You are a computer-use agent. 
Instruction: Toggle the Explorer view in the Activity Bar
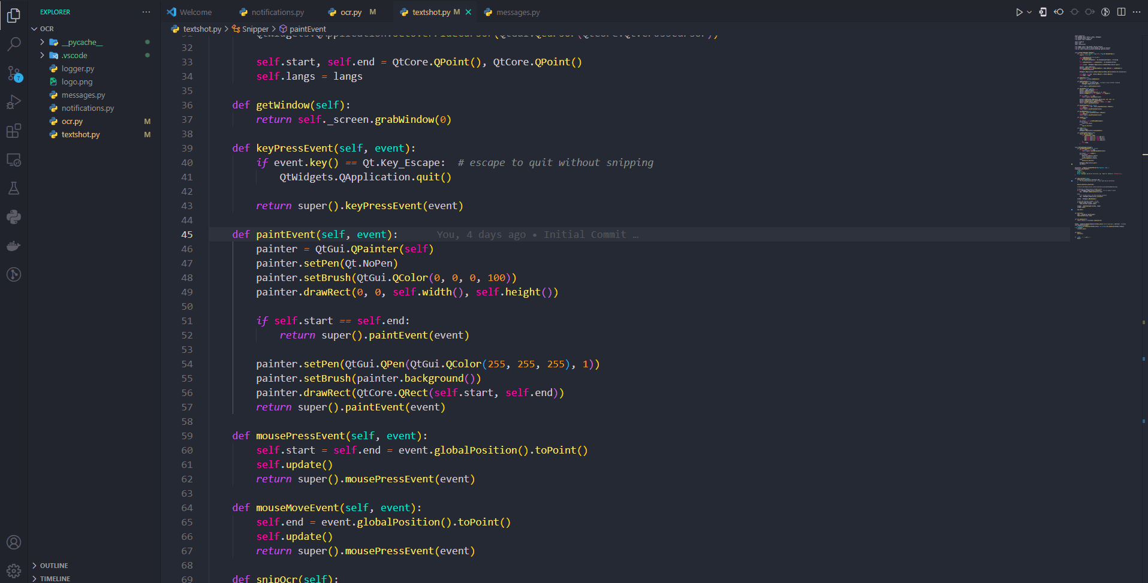pyautogui.click(x=14, y=16)
